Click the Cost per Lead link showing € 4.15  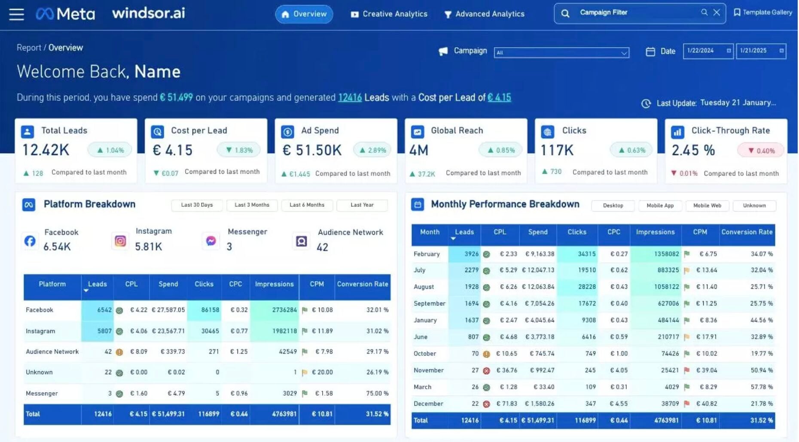499,97
